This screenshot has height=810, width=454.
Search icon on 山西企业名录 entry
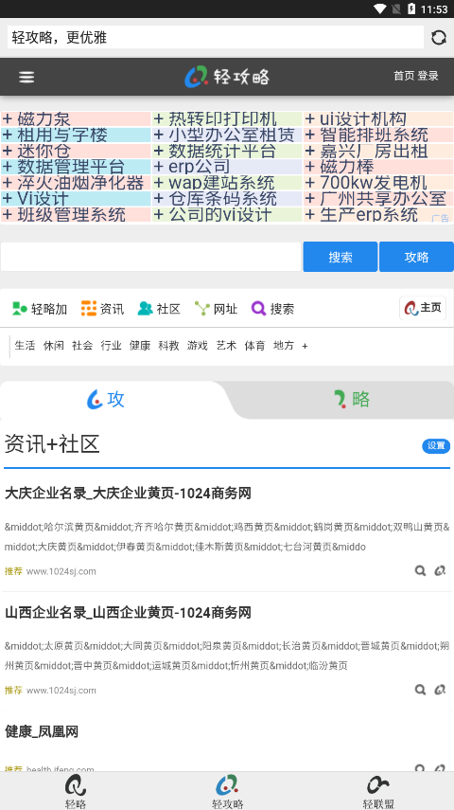[421, 690]
